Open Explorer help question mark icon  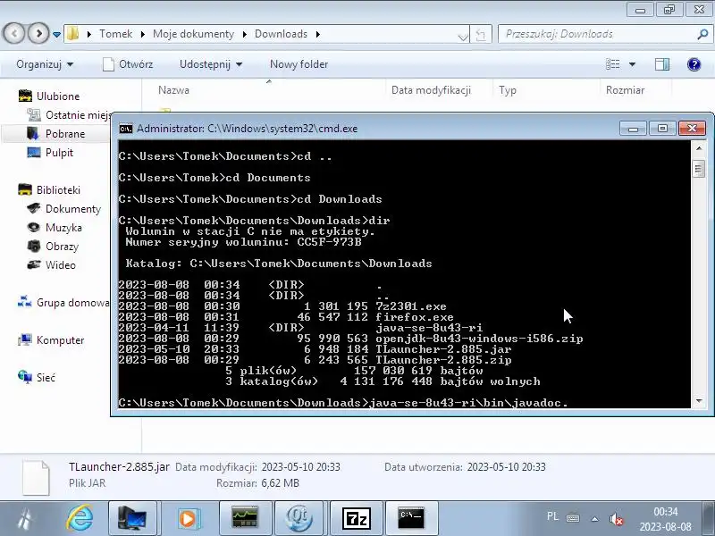[x=694, y=64]
